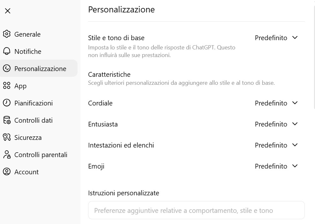Open the Entusiasta dropdown
Viewport: 315px width, 224px height.
point(276,124)
